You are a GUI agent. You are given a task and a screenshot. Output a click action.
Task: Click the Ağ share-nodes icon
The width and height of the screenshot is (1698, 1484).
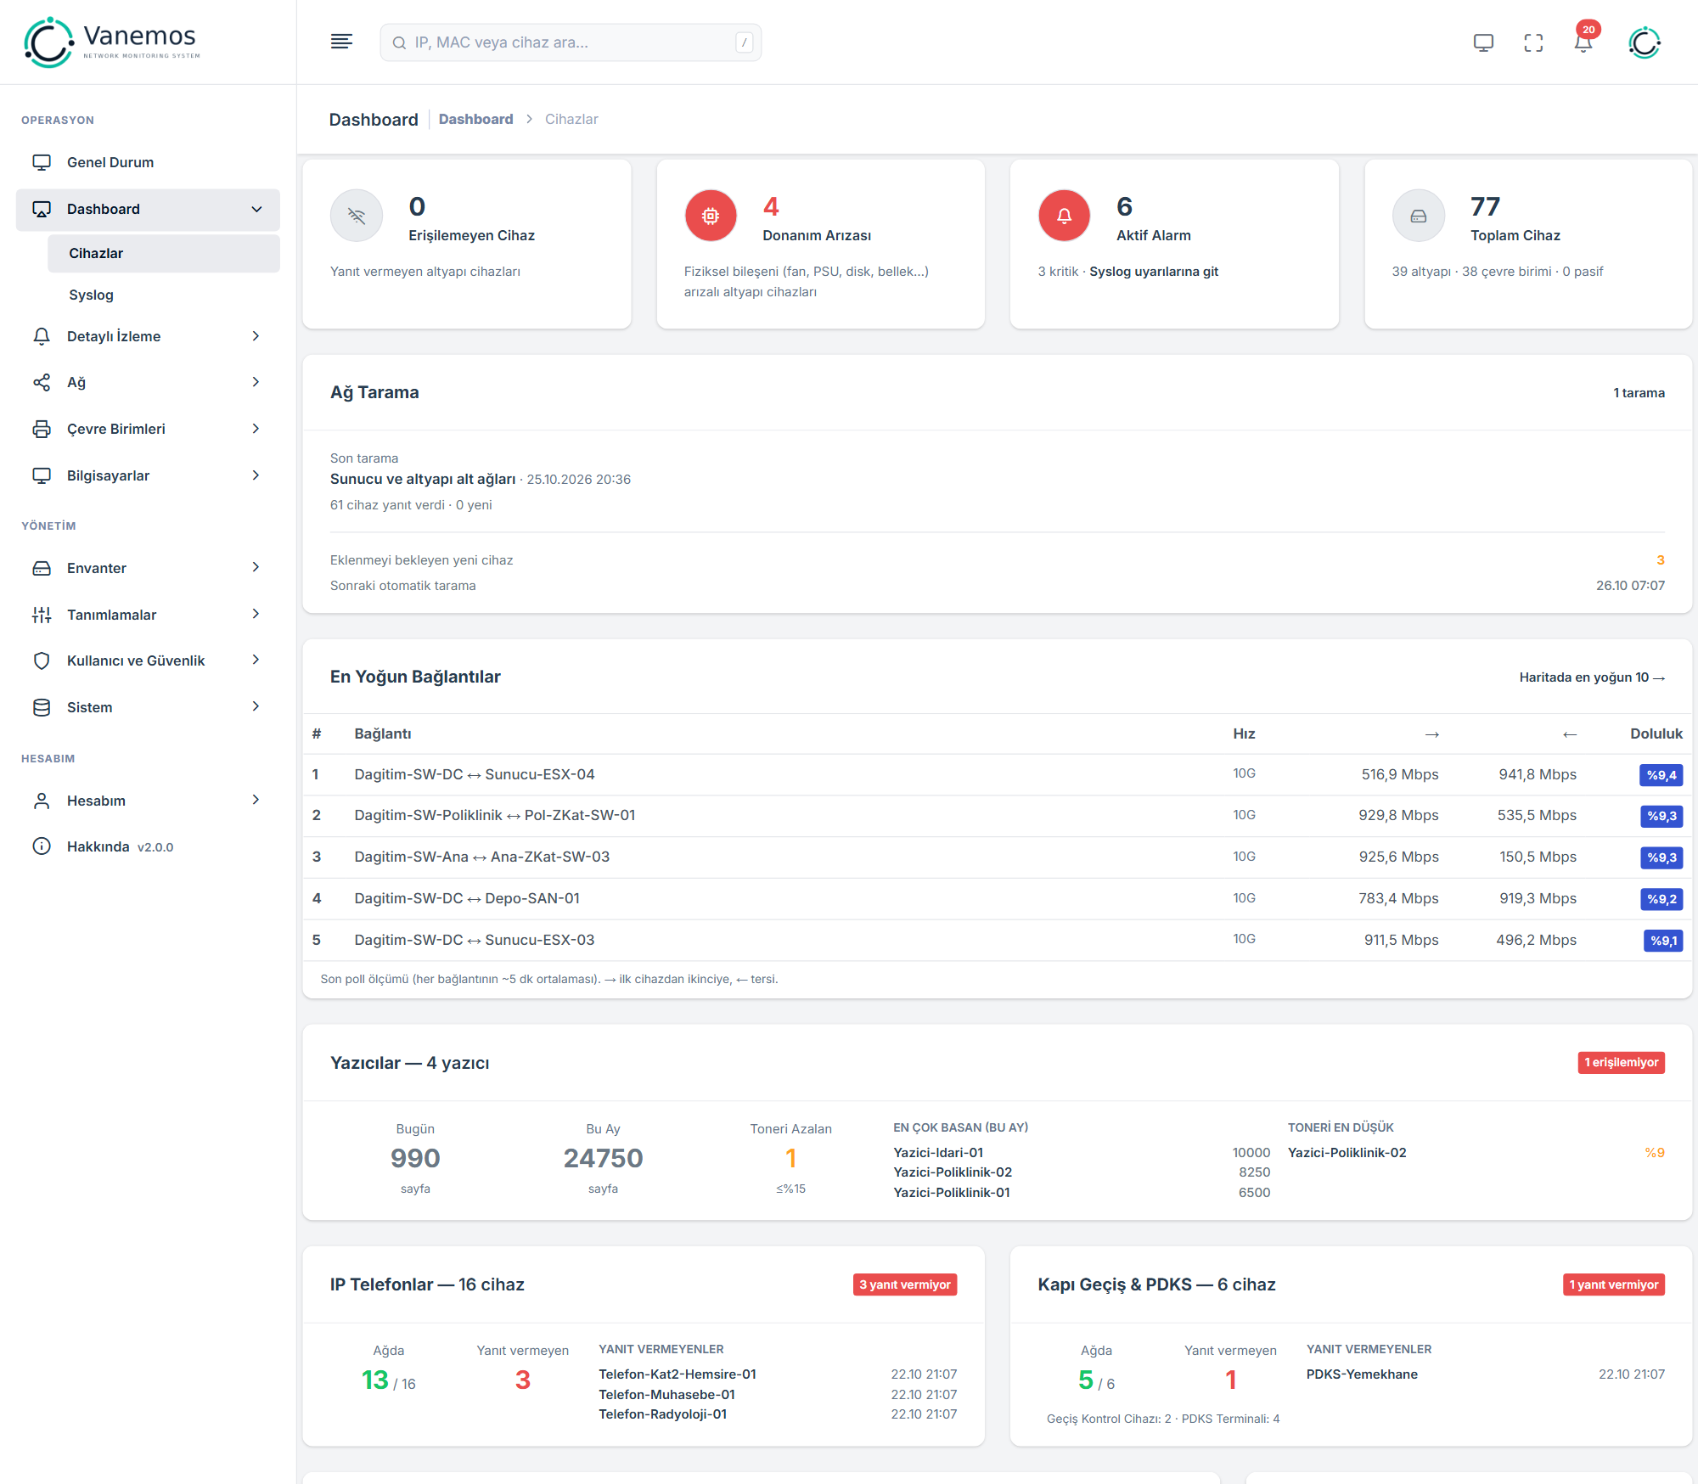pyautogui.click(x=42, y=382)
